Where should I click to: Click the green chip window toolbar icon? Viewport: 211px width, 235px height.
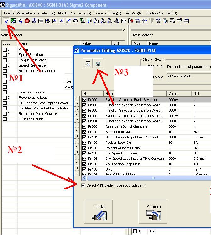(82, 21)
